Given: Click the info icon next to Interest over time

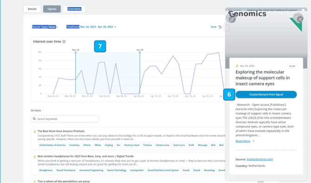Looking at the screenshot, I should [x=64, y=42].
